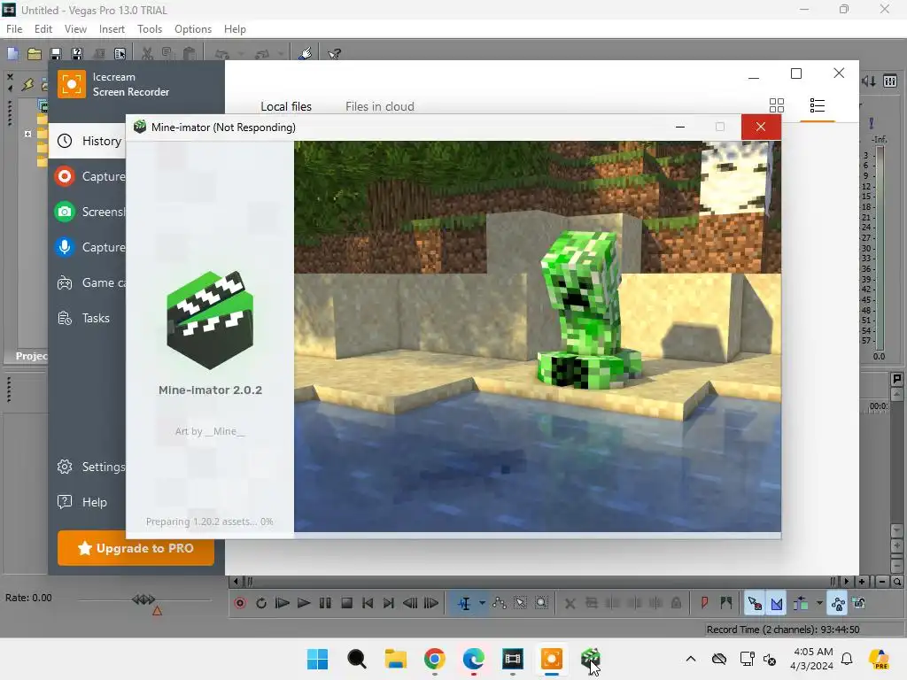Click the Open folder icon in Vegas toolbar
The height and width of the screenshot is (680, 907).
tap(35, 54)
